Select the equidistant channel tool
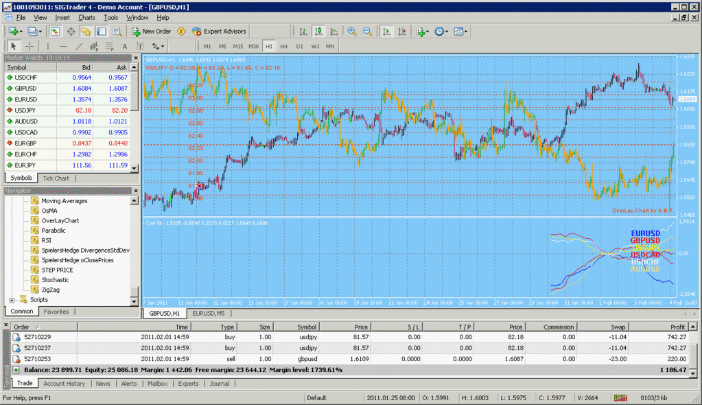The image size is (702, 405). (94, 46)
